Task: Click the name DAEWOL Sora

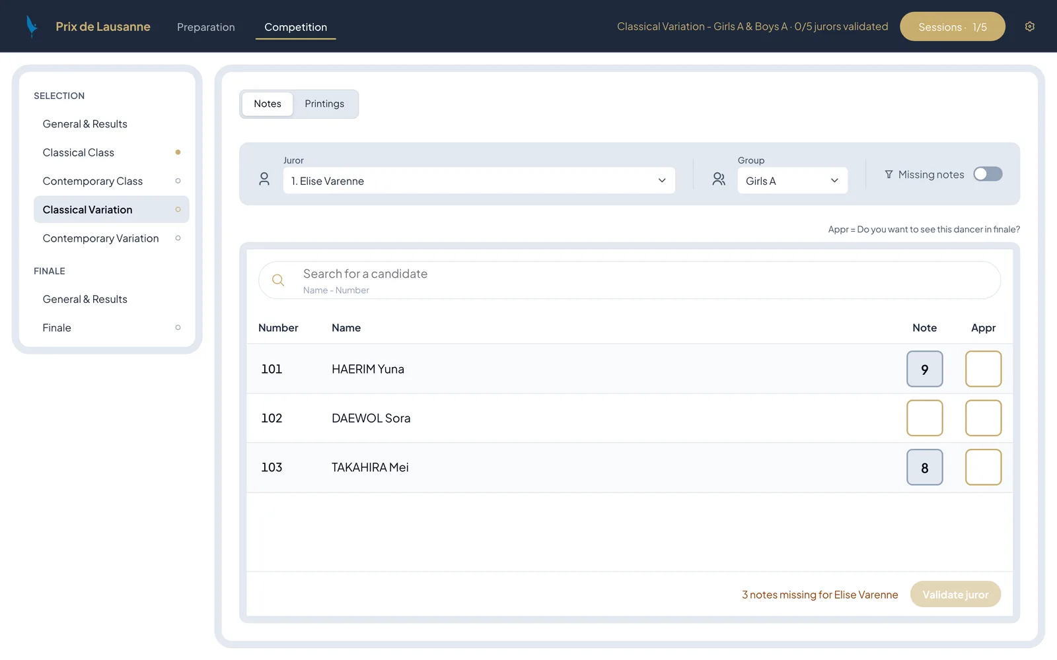Action: pyautogui.click(x=371, y=418)
